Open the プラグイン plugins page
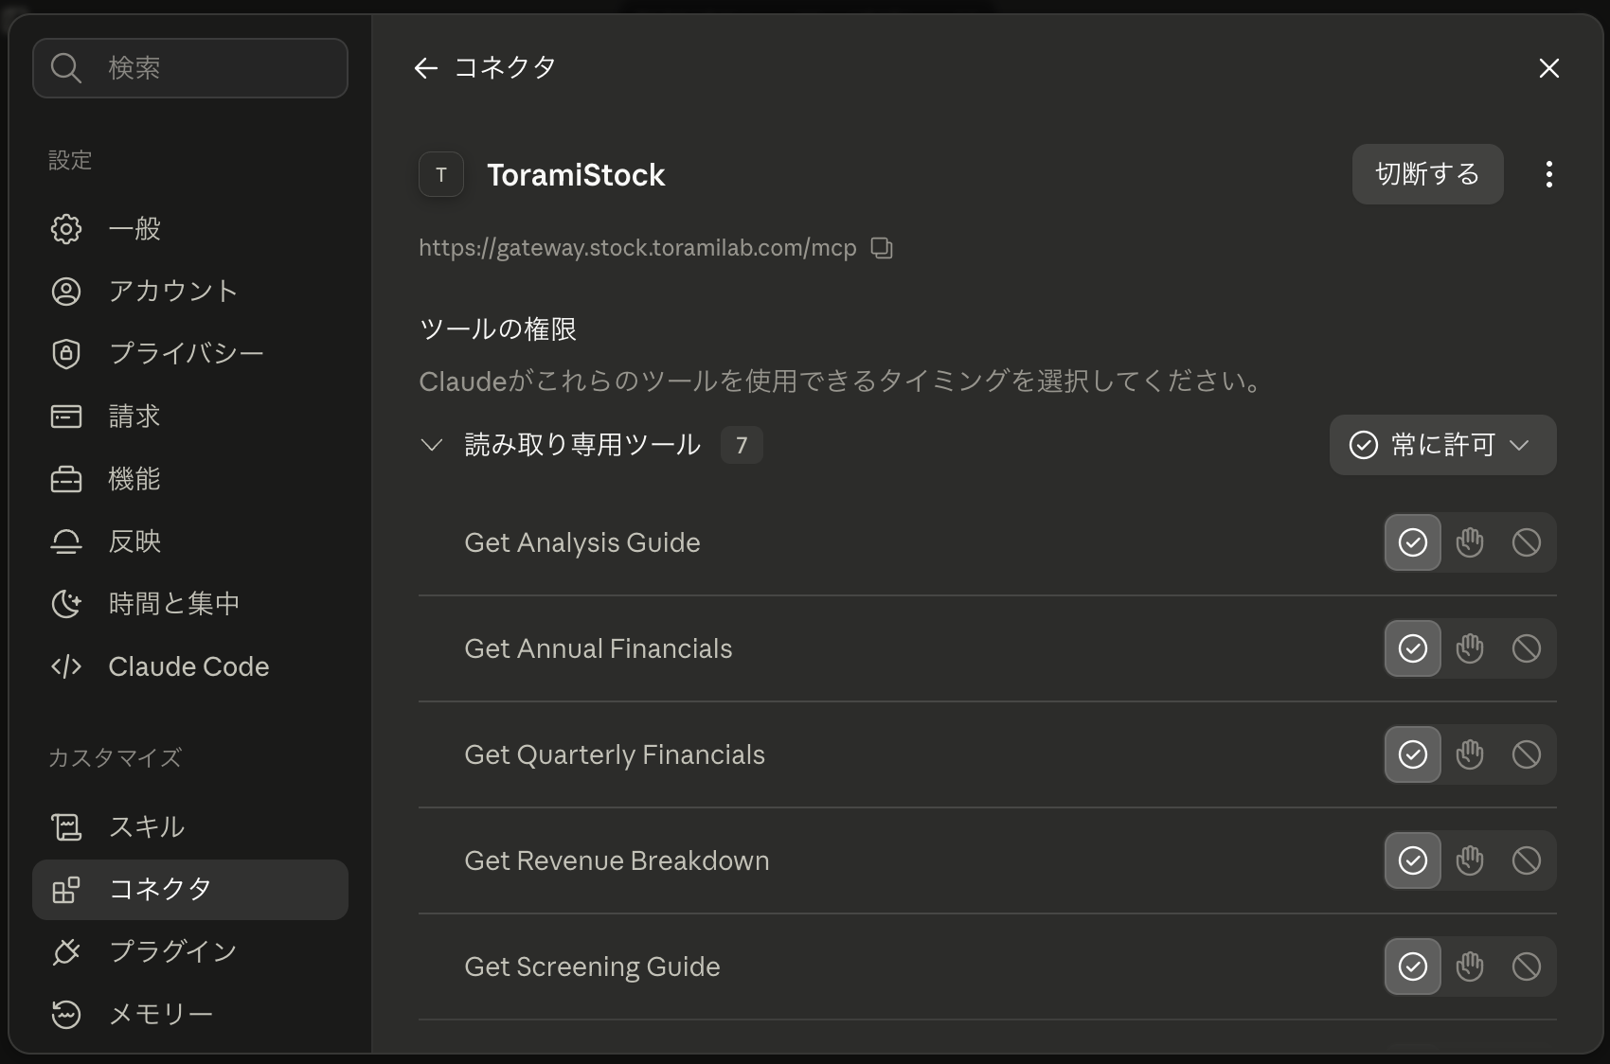This screenshot has width=1610, height=1064. [x=190, y=952]
